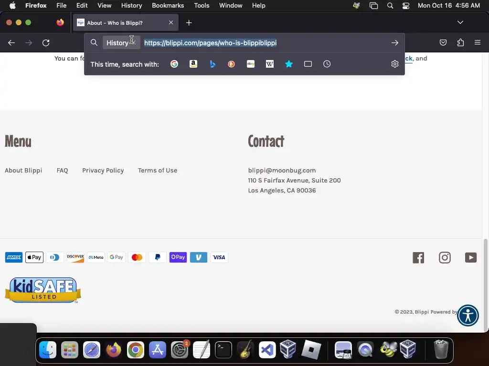Open the Firefox application menu
Screen dimensions: 489x366
click(x=478, y=42)
